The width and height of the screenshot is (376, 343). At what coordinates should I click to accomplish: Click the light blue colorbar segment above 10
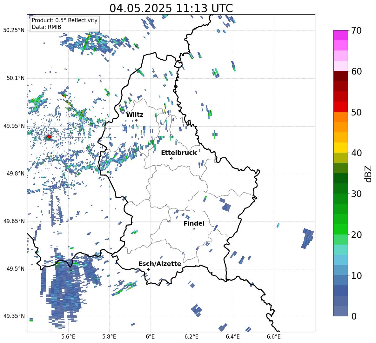(340, 270)
